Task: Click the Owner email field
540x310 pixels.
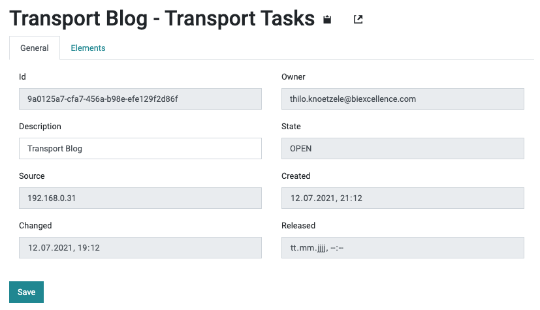Action: pos(403,99)
